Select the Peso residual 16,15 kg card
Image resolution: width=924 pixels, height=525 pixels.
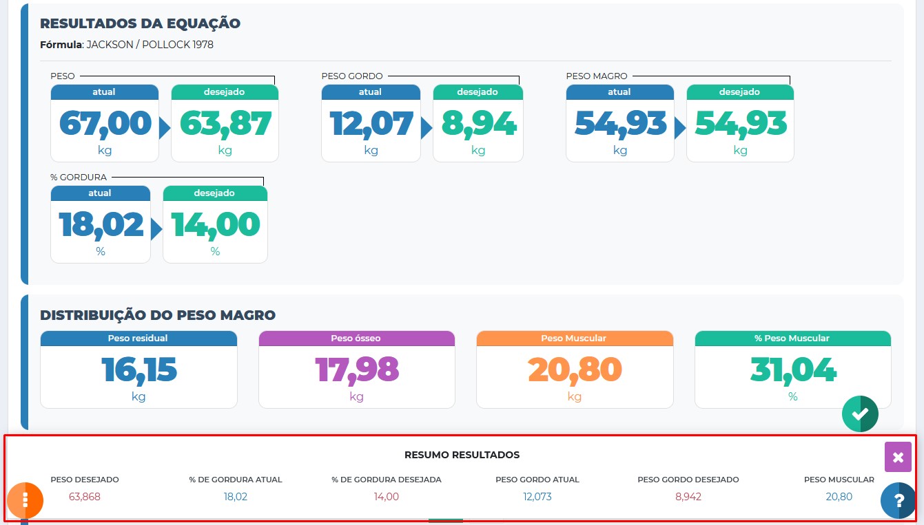tap(138, 370)
